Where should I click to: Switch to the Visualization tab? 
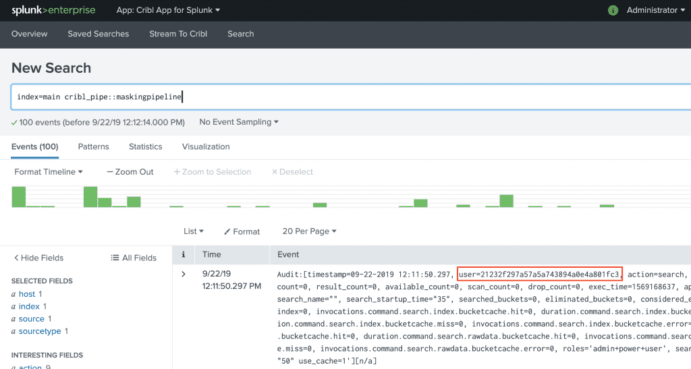point(206,146)
